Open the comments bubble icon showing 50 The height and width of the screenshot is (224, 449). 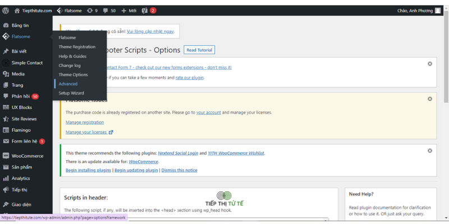coord(106,11)
